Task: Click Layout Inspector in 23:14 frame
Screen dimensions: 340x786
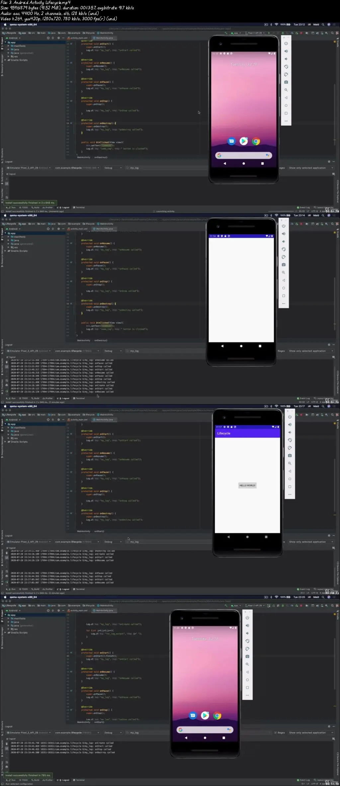Action: pos(323,398)
